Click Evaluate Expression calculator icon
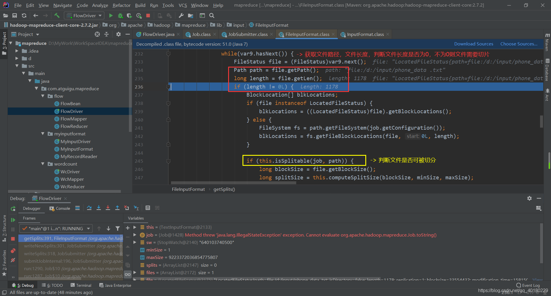551x296 pixels. point(148,208)
